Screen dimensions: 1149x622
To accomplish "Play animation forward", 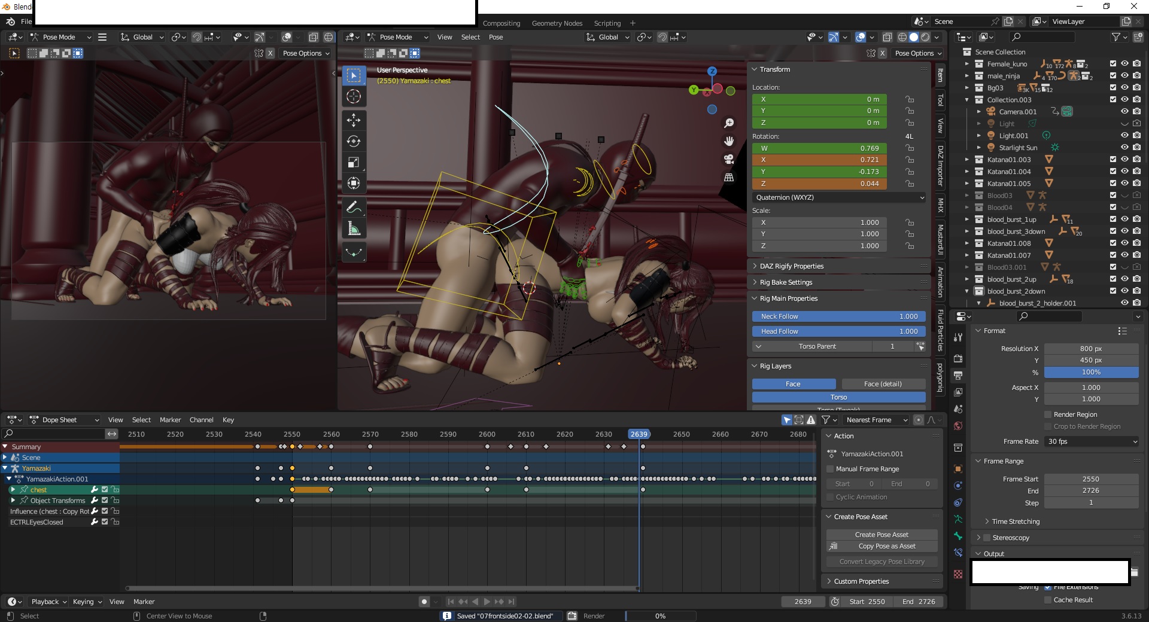I will pos(487,602).
